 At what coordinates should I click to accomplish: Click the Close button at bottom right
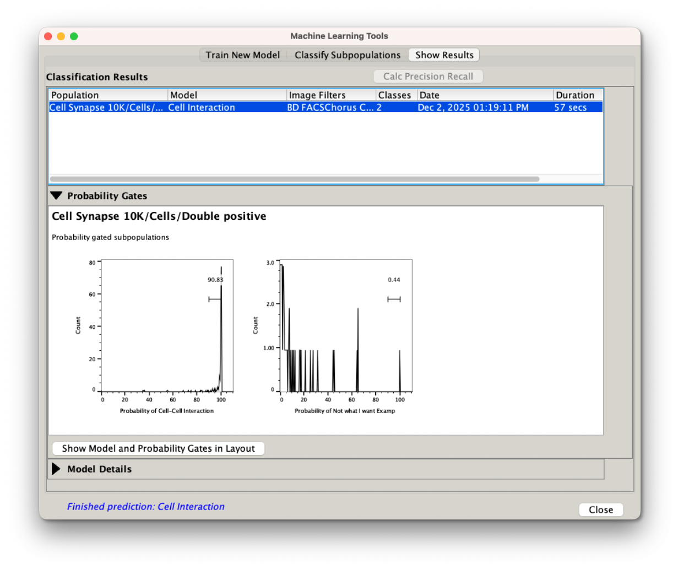pos(600,509)
